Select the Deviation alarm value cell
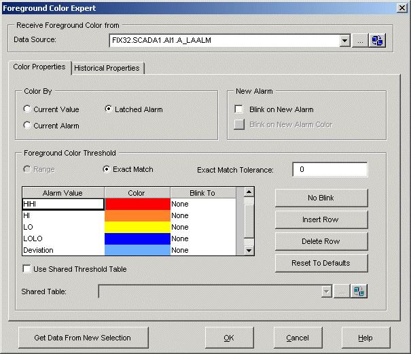This screenshot has width=411, height=354. pyautogui.click(x=63, y=250)
